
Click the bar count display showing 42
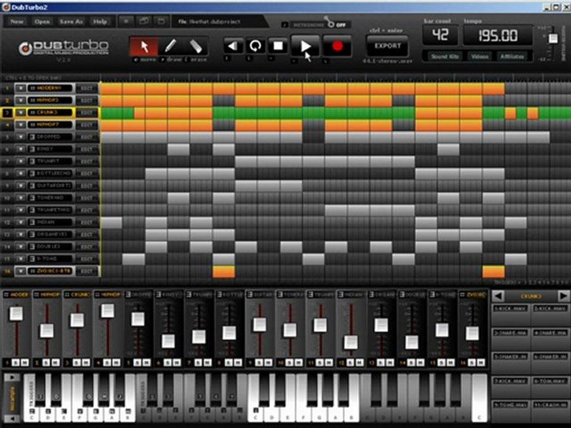point(440,35)
